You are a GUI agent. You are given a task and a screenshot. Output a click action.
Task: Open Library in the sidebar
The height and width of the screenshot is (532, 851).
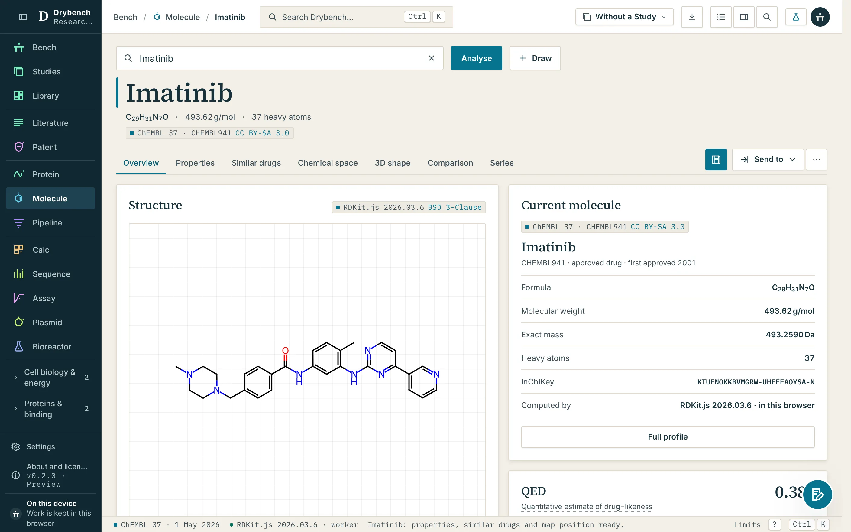[x=50, y=96]
